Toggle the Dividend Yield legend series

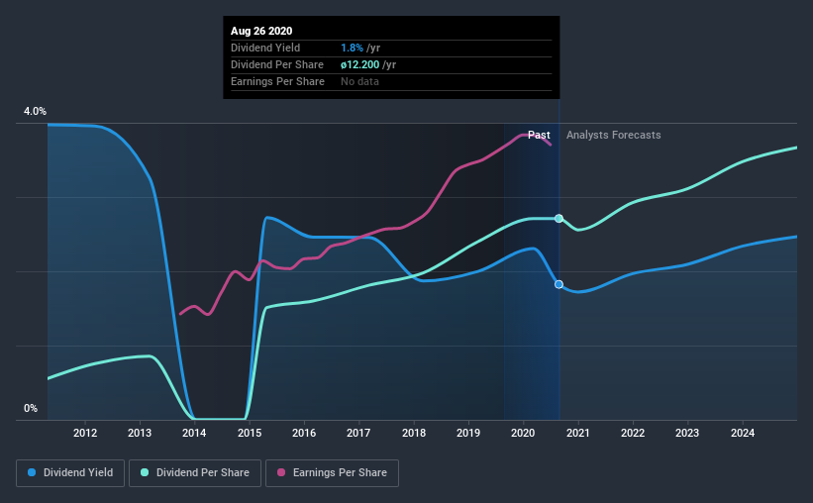coord(70,473)
